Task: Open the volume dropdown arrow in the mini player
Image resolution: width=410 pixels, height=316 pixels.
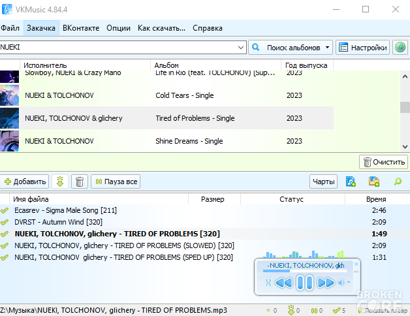Action: pyautogui.click(x=349, y=283)
